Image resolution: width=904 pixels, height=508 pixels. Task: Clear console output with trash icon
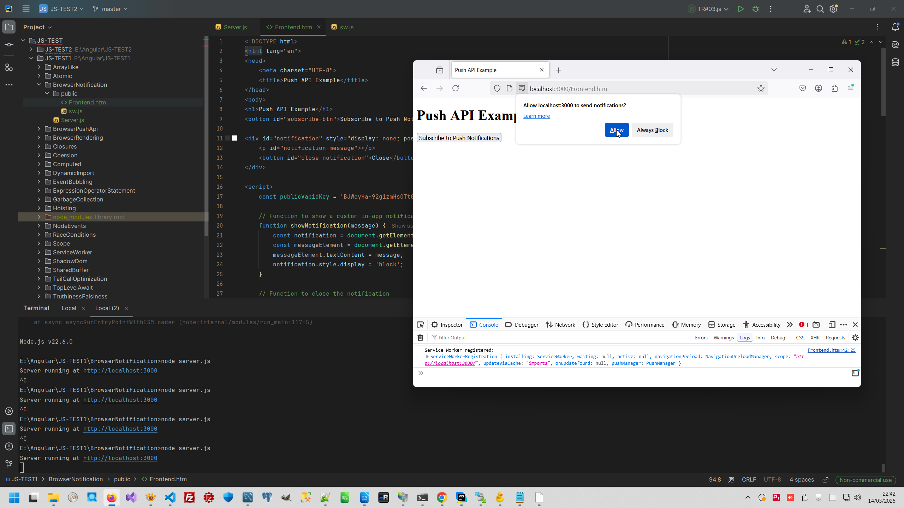pyautogui.click(x=420, y=338)
